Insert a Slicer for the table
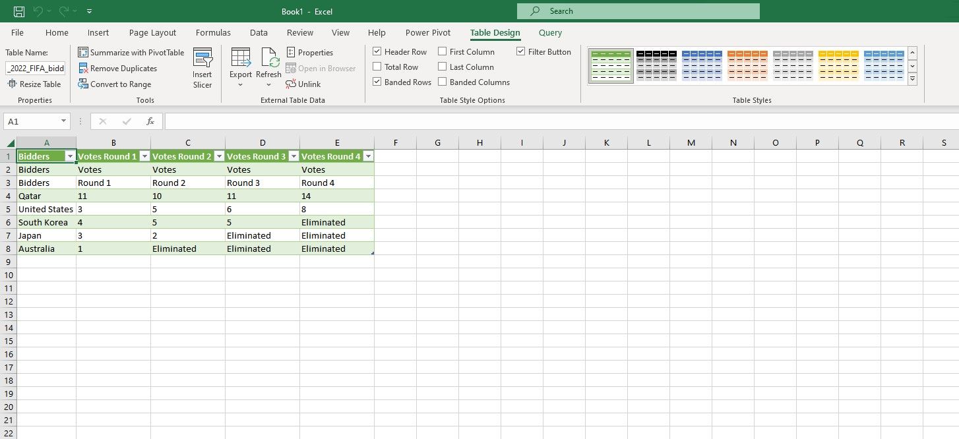Screen dimensions: 959x439 click(x=202, y=67)
